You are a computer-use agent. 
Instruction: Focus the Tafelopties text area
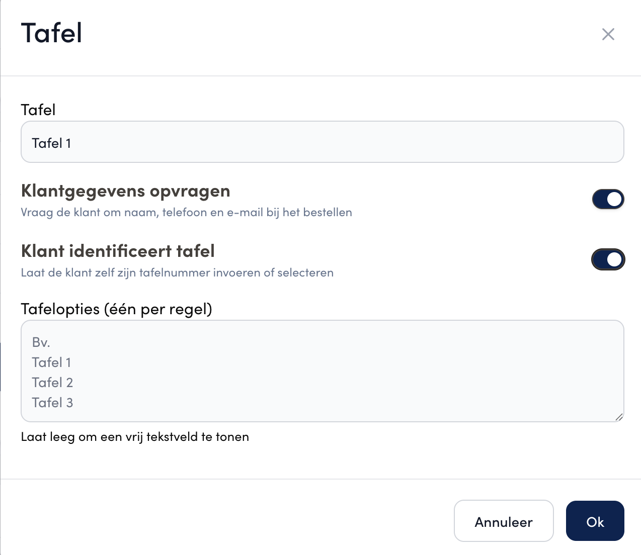323,371
